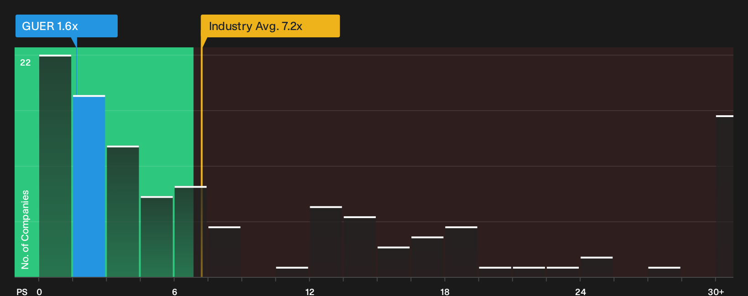This screenshot has width=748, height=296.
Task: Click the x-axis tick label 6
Action: tap(175, 292)
